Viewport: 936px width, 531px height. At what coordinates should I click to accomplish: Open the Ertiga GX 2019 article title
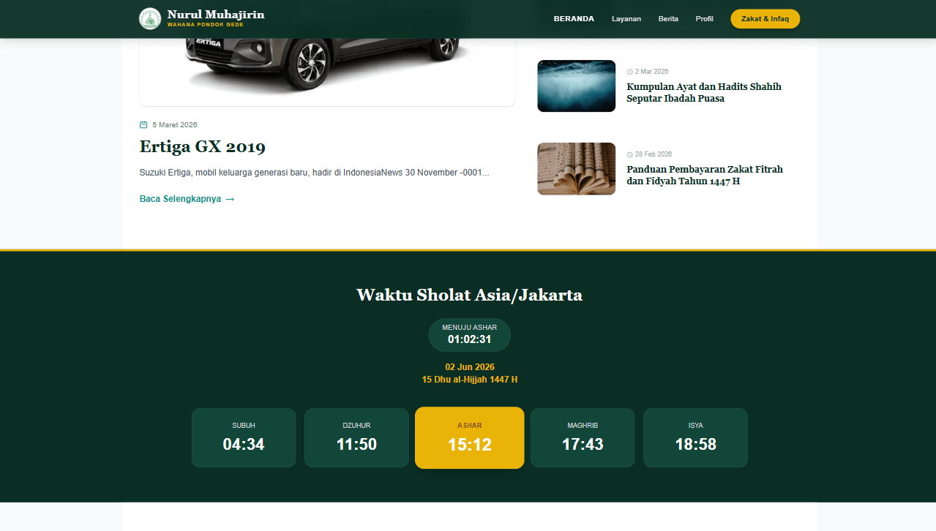pos(203,146)
